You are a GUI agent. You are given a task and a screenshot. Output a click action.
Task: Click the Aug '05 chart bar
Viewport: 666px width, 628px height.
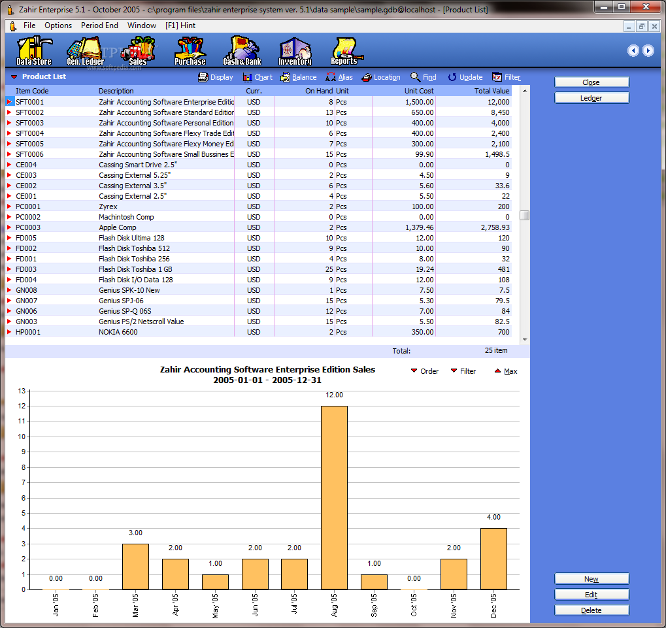[334, 498]
